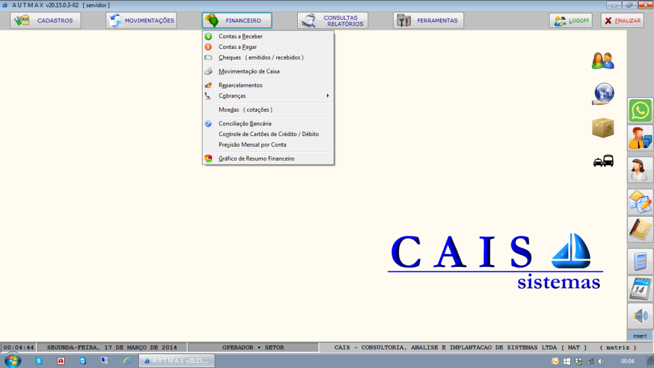Image resolution: width=654 pixels, height=368 pixels.
Task: Open the Movimentações menu button
Action: [141, 20]
